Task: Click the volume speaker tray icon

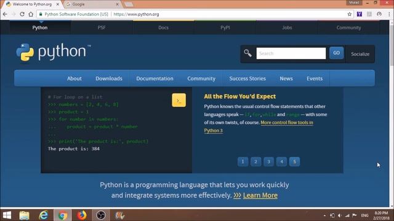Action: pos(340,215)
